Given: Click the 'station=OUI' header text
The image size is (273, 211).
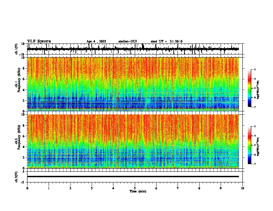Looking at the screenshot, I should pyautogui.click(x=128, y=41).
